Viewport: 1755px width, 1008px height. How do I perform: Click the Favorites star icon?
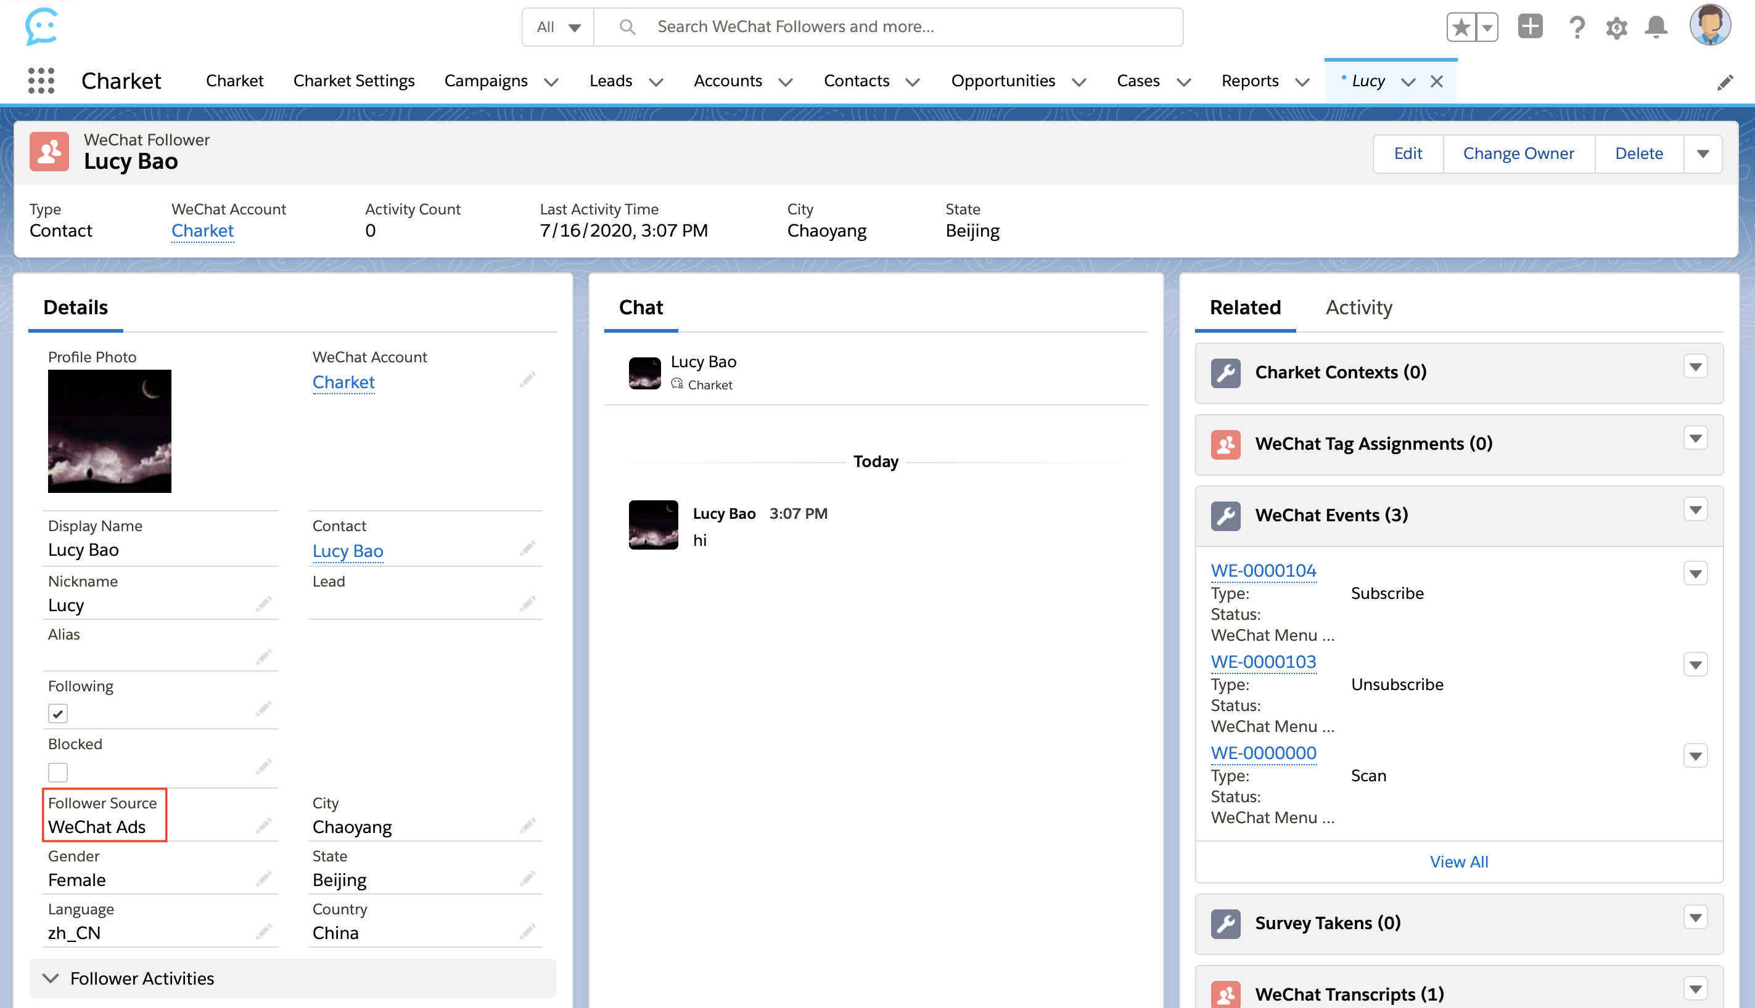1460,28
